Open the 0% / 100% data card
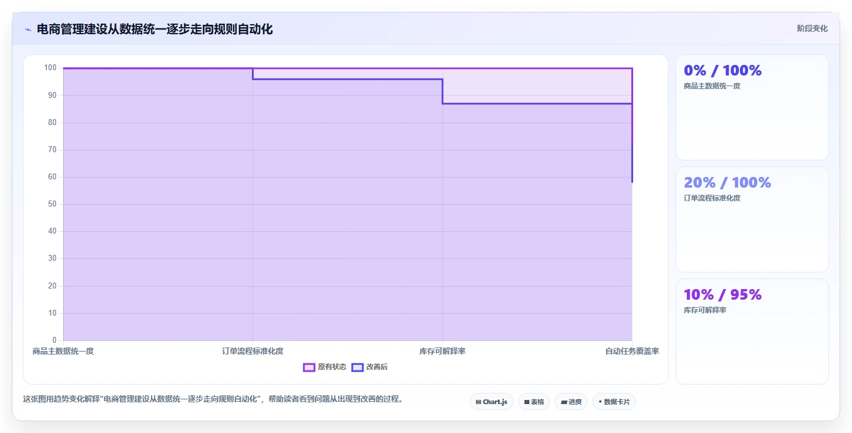 752,107
